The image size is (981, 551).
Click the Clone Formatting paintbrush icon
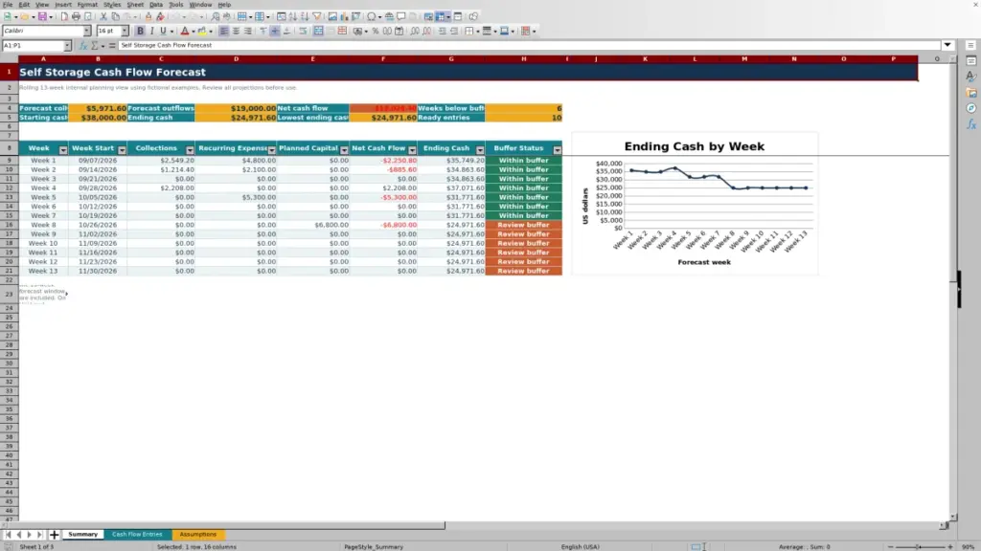(148, 17)
